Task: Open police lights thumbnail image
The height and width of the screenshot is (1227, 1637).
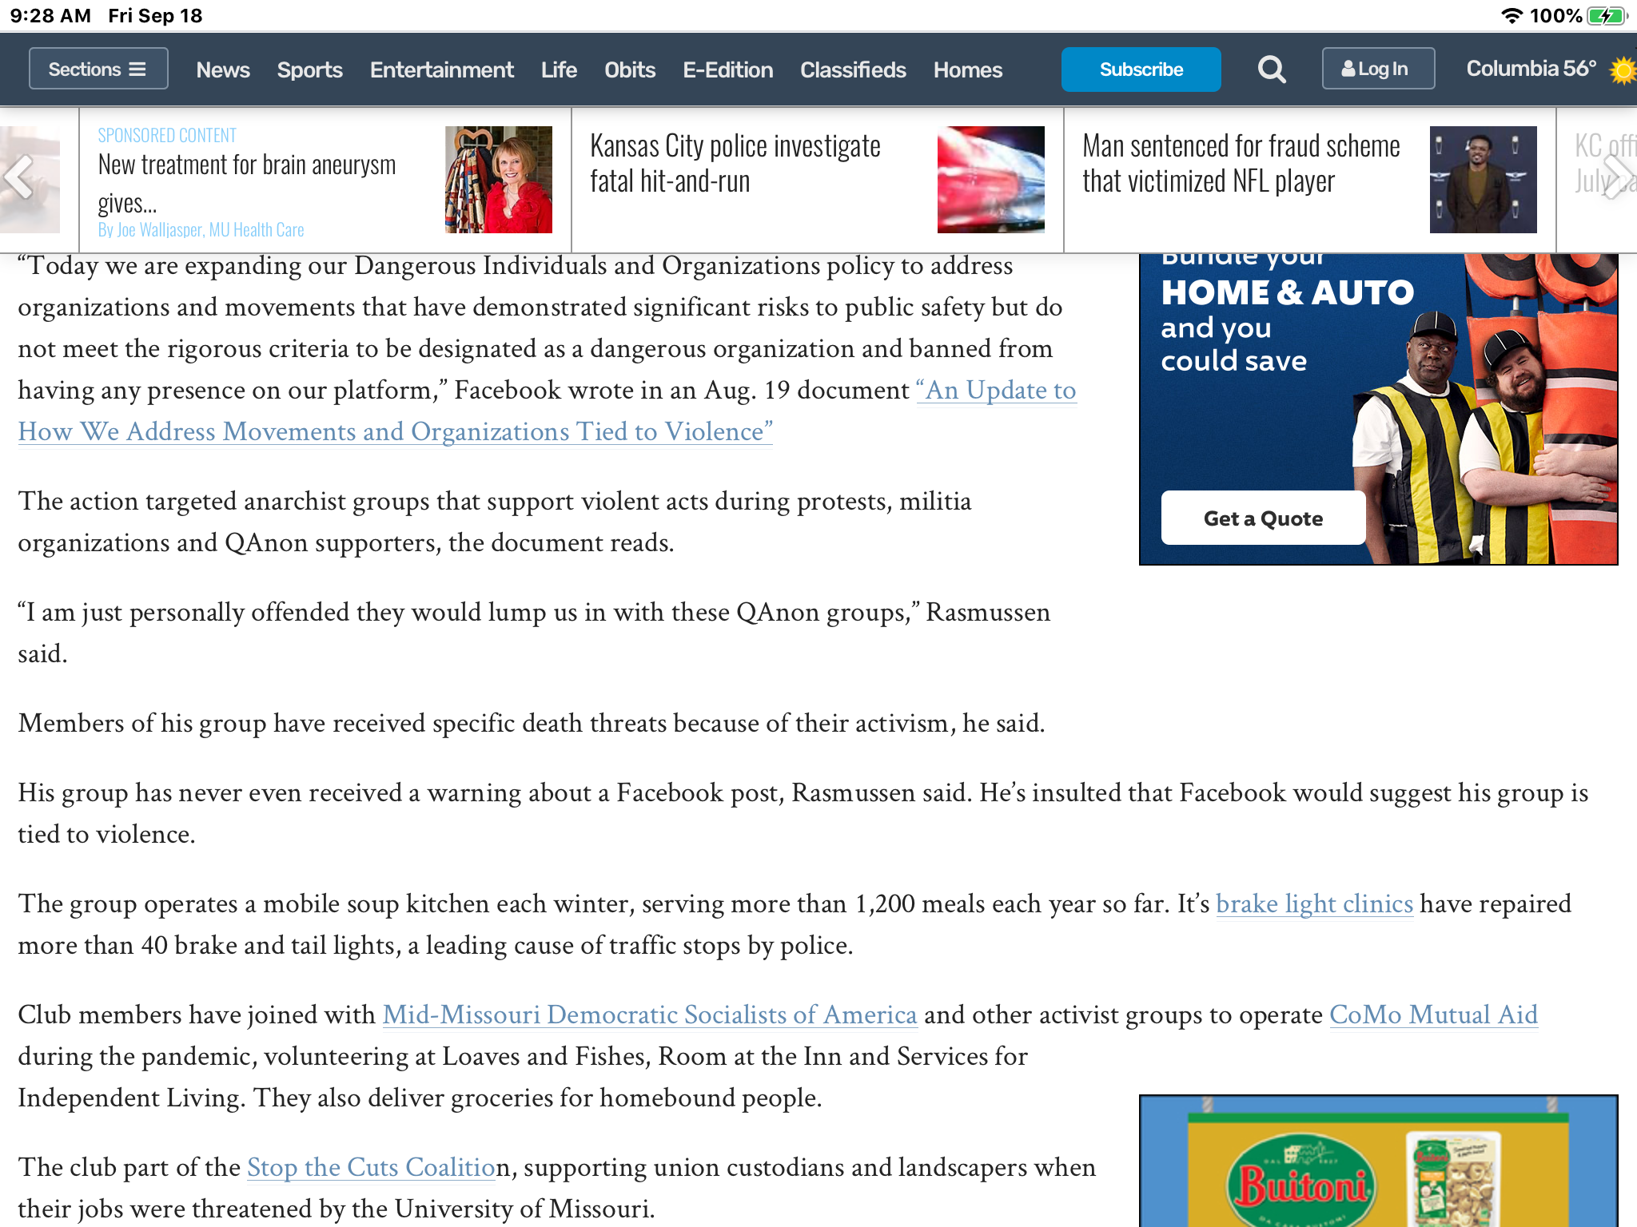Action: (x=991, y=180)
